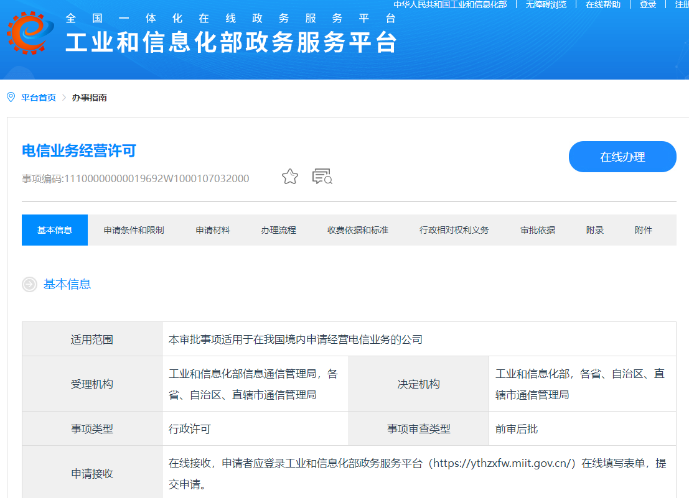Click the 行政许可 value cell
Screen dimensions: 689x498
tap(255, 428)
